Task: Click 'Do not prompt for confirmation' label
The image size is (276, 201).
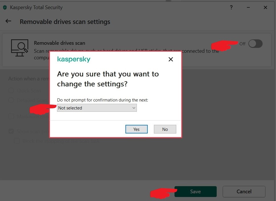Action: 103,100
